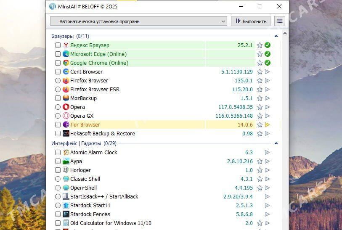Click the Firefox Browser ESR label
This screenshot has height=230, width=342.
point(95,90)
